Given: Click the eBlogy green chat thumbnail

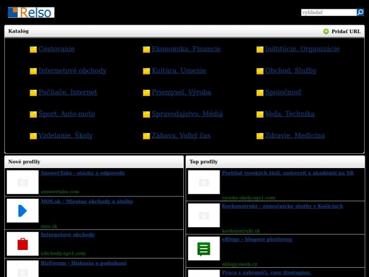Looking at the screenshot, I should tap(204, 249).
